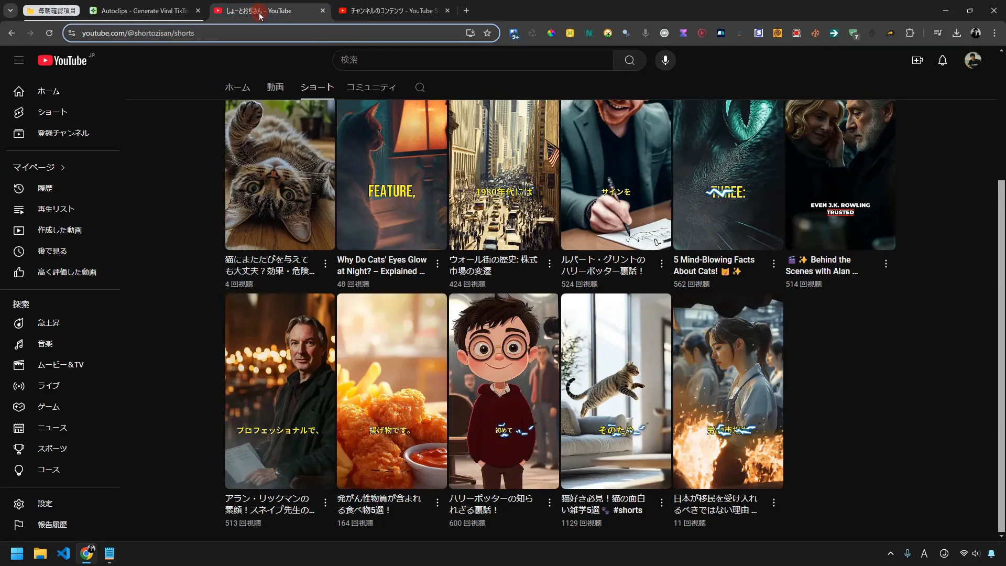Open 日本が移民を受け入れるべきではない理由 title
Screen dimensions: 1006x566
(715, 504)
